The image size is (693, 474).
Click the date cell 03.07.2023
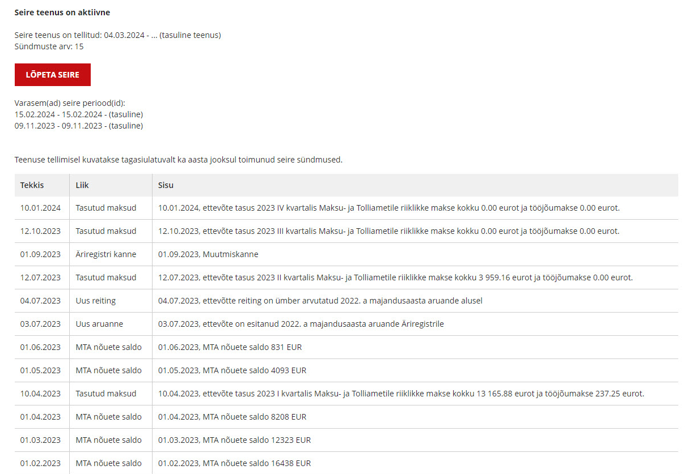pos(40,324)
